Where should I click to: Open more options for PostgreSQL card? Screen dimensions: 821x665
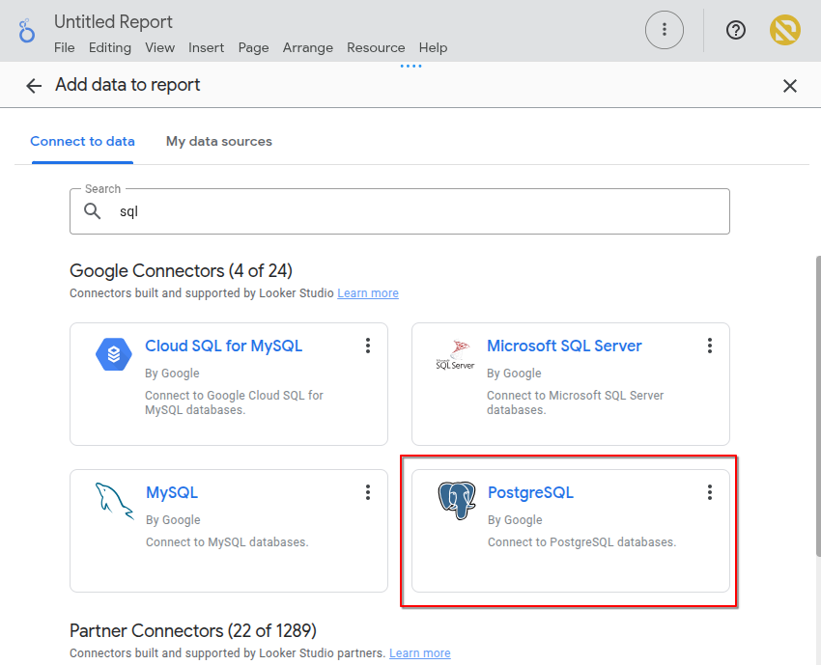[710, 492]
